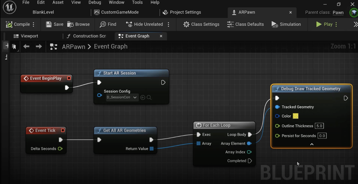Save the blueprint asset
The image size is (358, 184).
(54, 24)
